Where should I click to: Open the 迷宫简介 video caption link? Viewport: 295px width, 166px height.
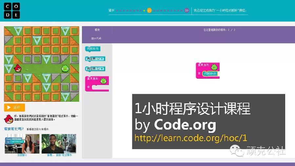22,155
